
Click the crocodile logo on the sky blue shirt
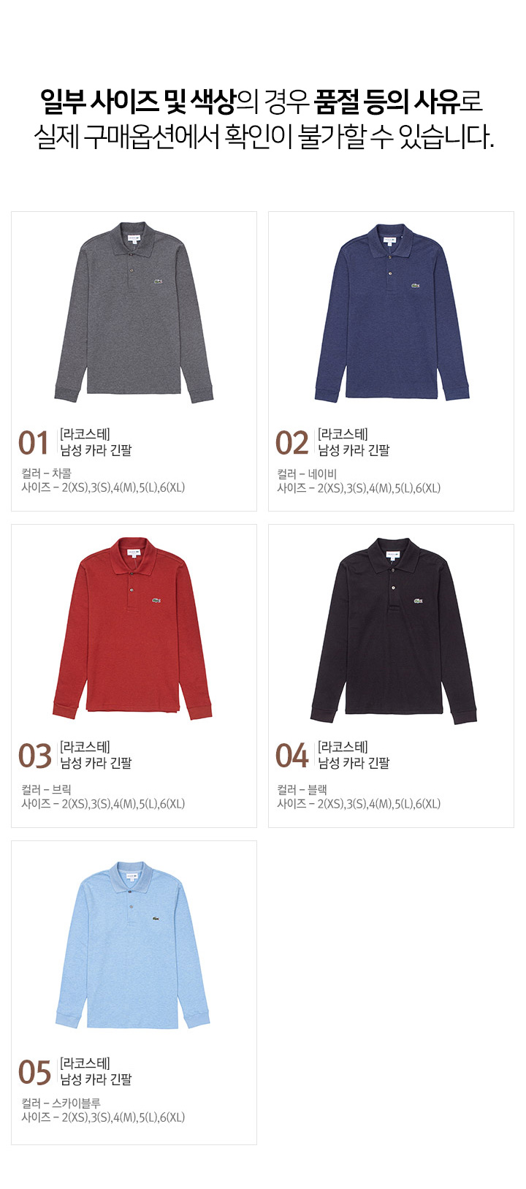click(x=156, y=918)
